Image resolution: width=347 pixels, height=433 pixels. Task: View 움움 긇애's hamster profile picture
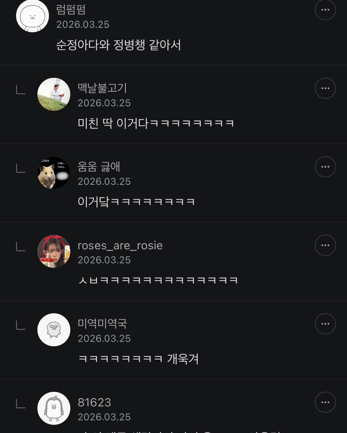tap(54, 172)
